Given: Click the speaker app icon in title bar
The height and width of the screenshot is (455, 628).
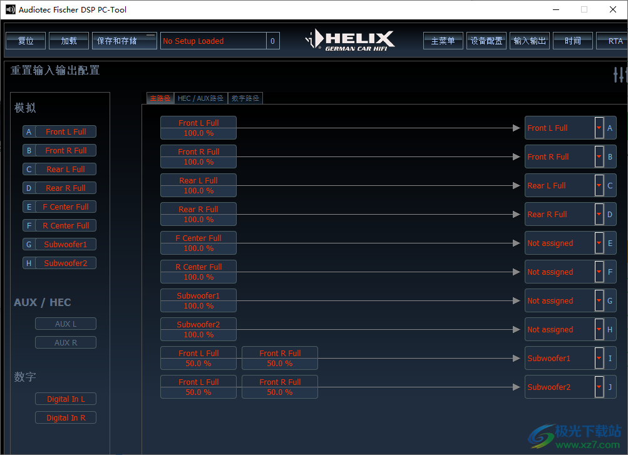Looking at the screenshot, I should tap(9, 9).
